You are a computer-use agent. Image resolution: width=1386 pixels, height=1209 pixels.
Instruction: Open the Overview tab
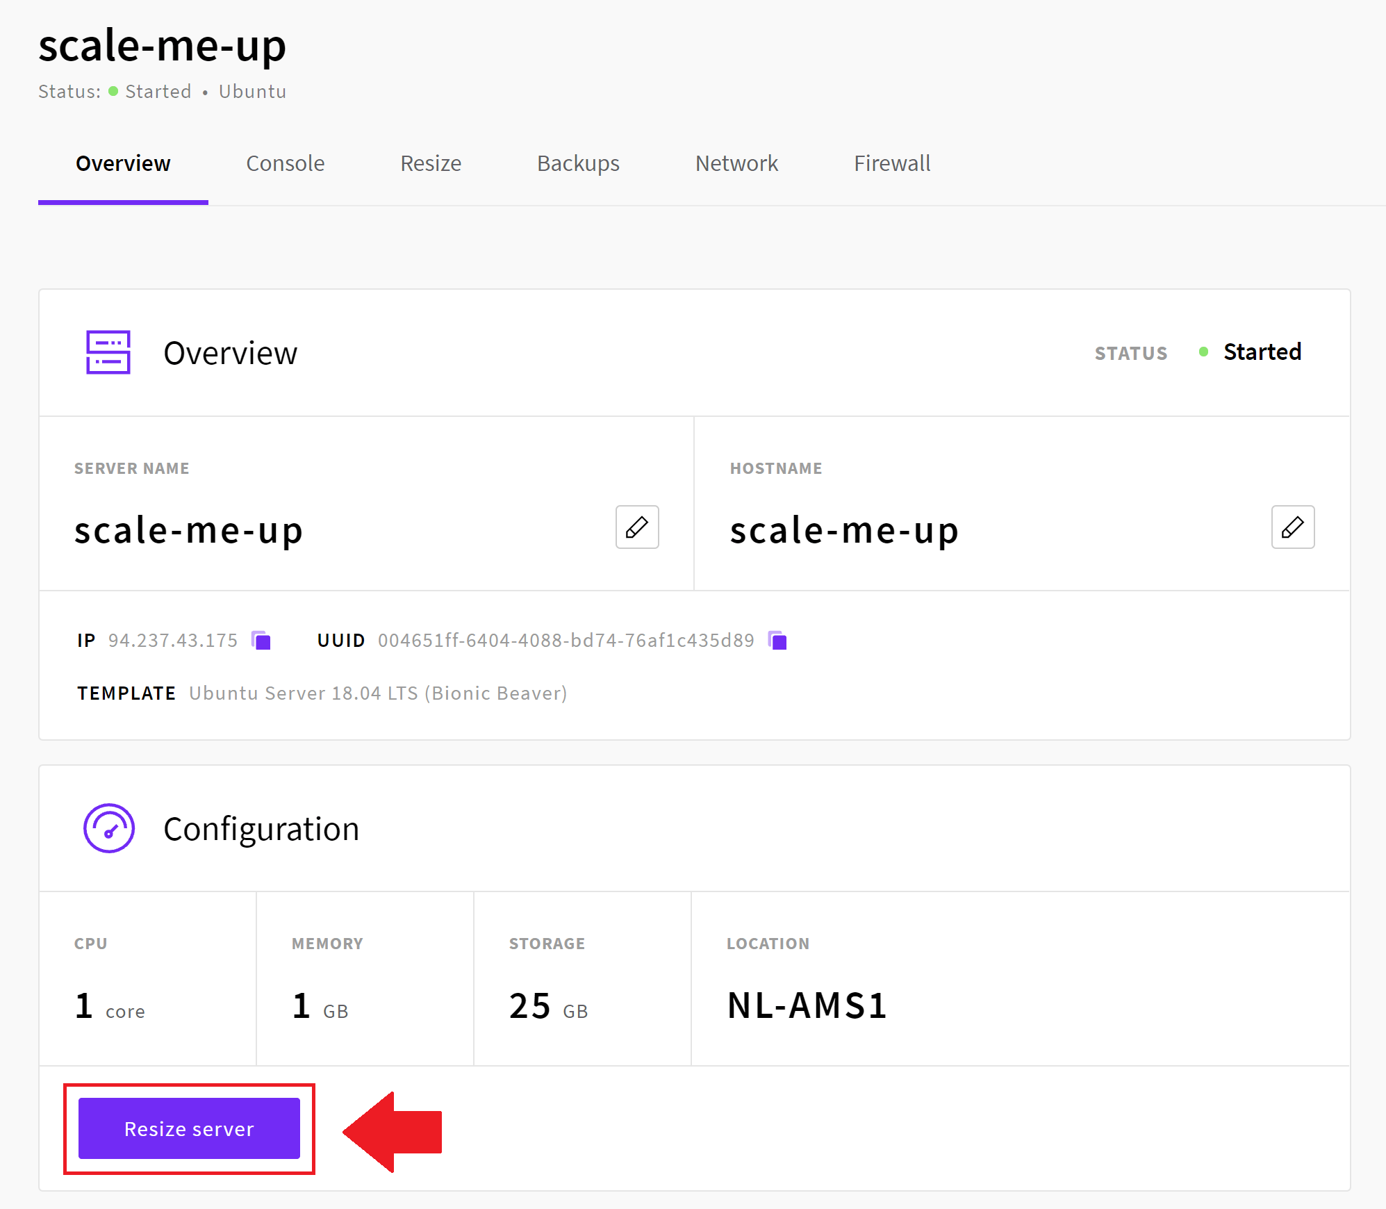pos(123,163)
